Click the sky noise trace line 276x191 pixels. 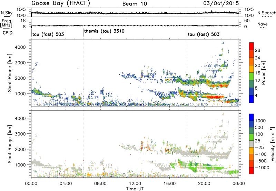coord(135,13)
